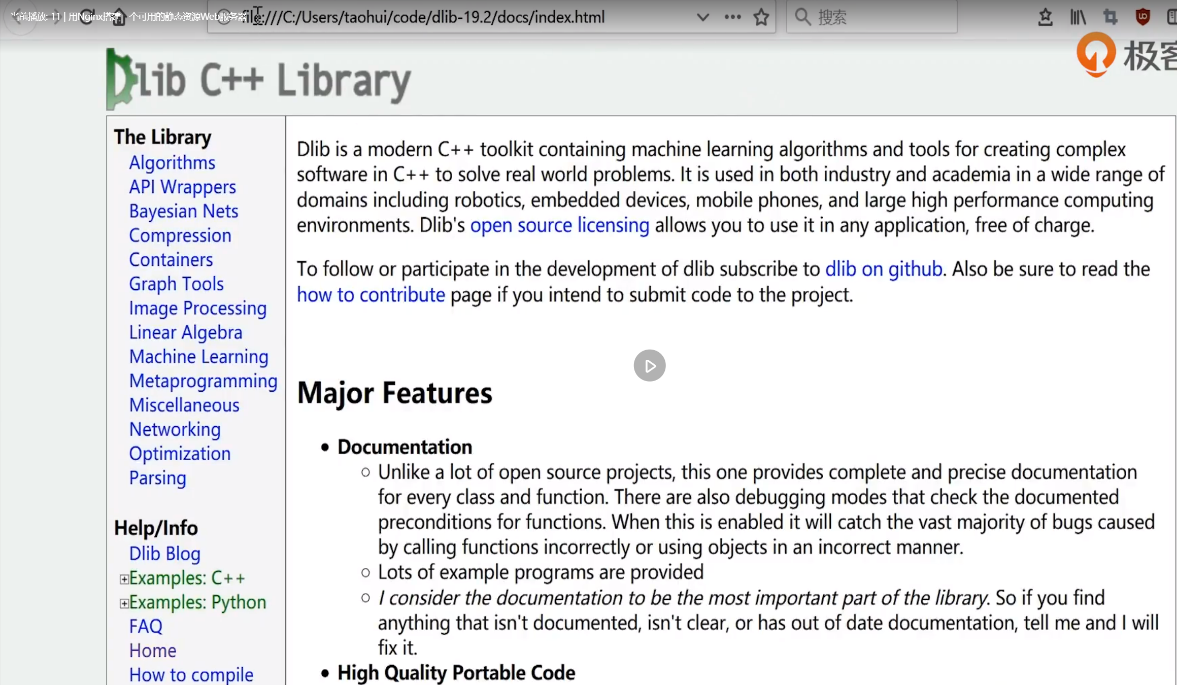Open the Examples: C++ link
This screenshot has width=1177, height=685.
click(187, 578)
